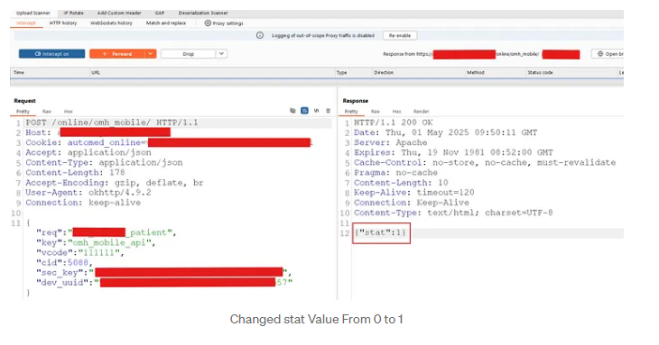The image size is (659, 345).
Task: Switch to the Deserialization Scanner tab
Action: (203, 13)
